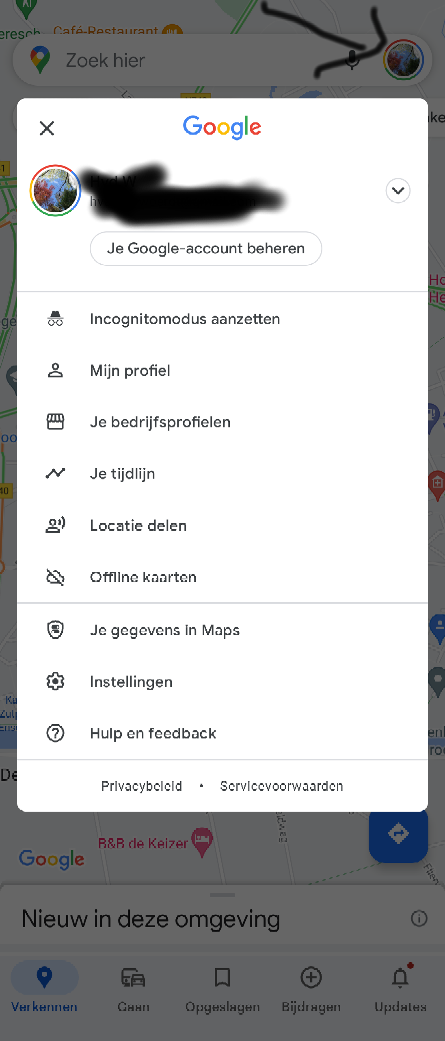Viewport: 445px width, 1041px height.
Task: Open Mijn profiel menu entry
Action: 130,370
